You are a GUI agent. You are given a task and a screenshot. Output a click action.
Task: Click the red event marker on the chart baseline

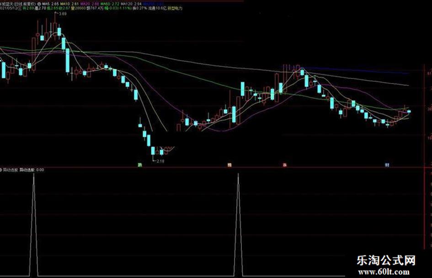[x=285, y=165]
